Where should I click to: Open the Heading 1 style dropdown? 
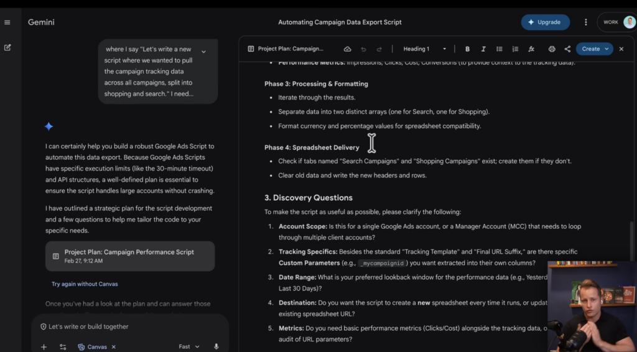point(425,49)
